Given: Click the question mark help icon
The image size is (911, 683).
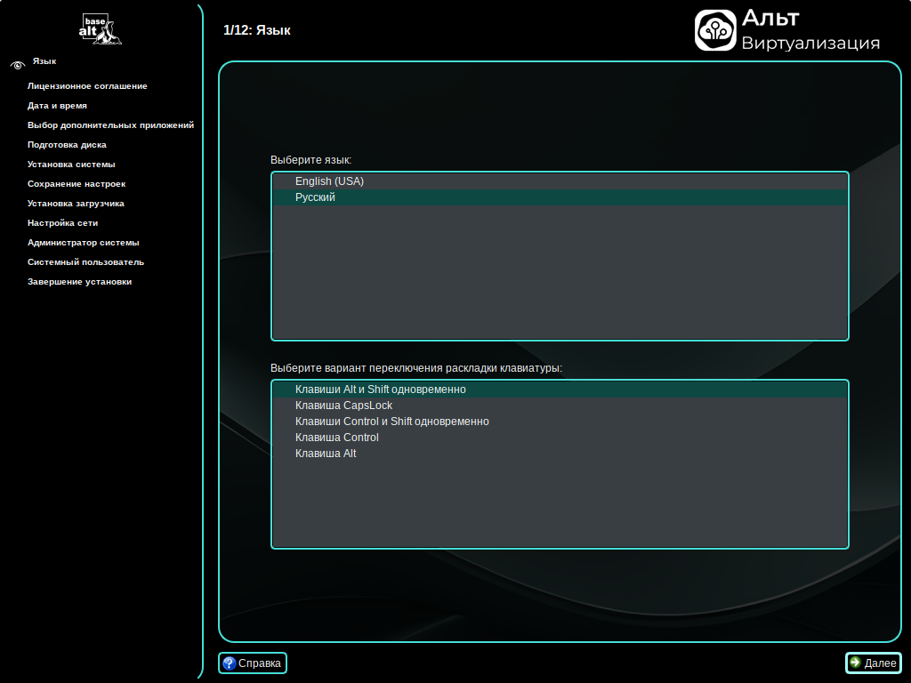Looking at the screenshot, I should [x=230, y=663].
